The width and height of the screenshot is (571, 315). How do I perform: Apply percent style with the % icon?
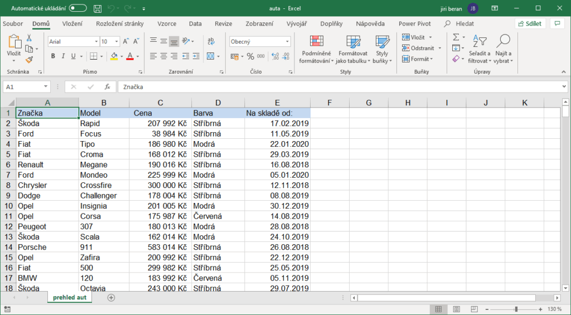[250, 56]
